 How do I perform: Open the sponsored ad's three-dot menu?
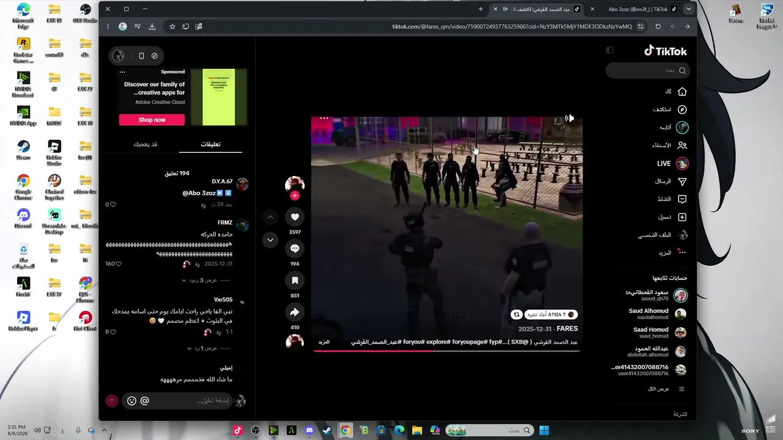pyautogui.click(x=122, y=72)
